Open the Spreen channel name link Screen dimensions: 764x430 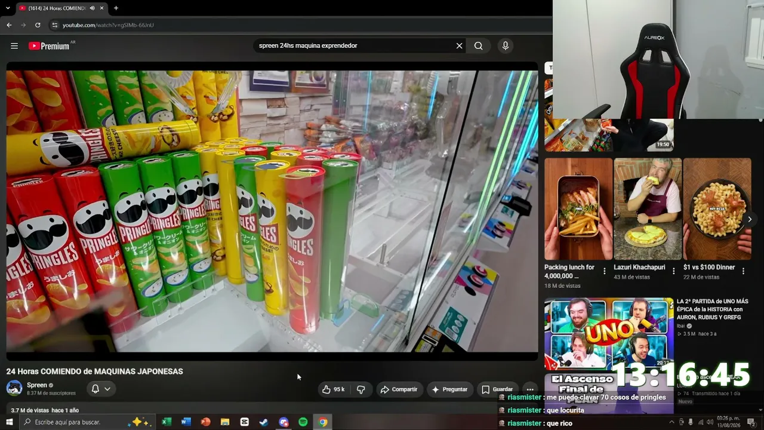coord(37,385)
